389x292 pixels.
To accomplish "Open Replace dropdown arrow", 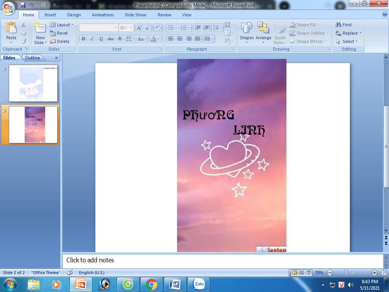I will click(x=361, y=33).
